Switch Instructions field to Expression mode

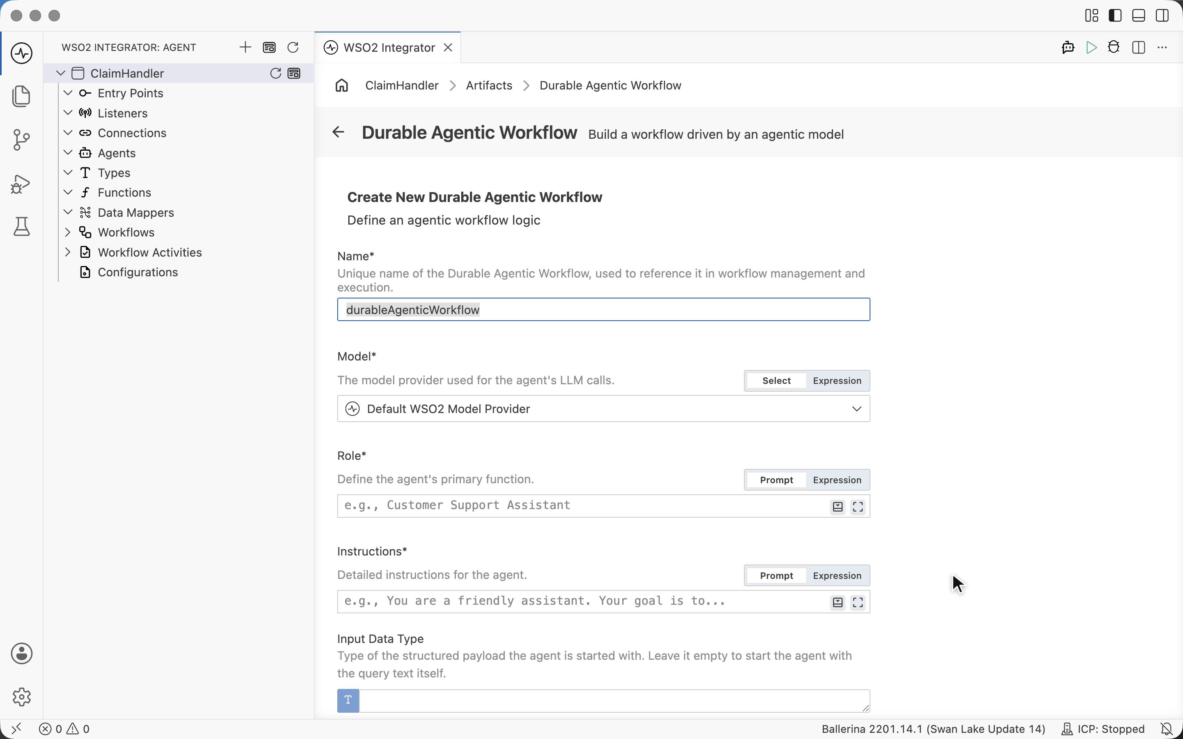[837, 576]
